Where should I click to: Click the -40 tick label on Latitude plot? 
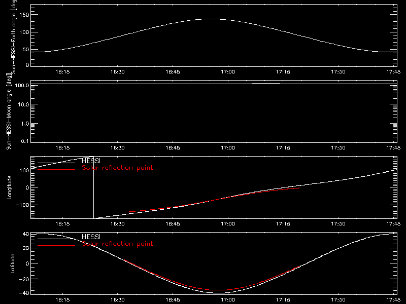(24, 293)
